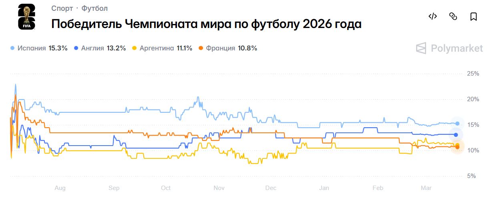Select the Аргентина 11.1% legend label
487x200 pixels.
166,48
